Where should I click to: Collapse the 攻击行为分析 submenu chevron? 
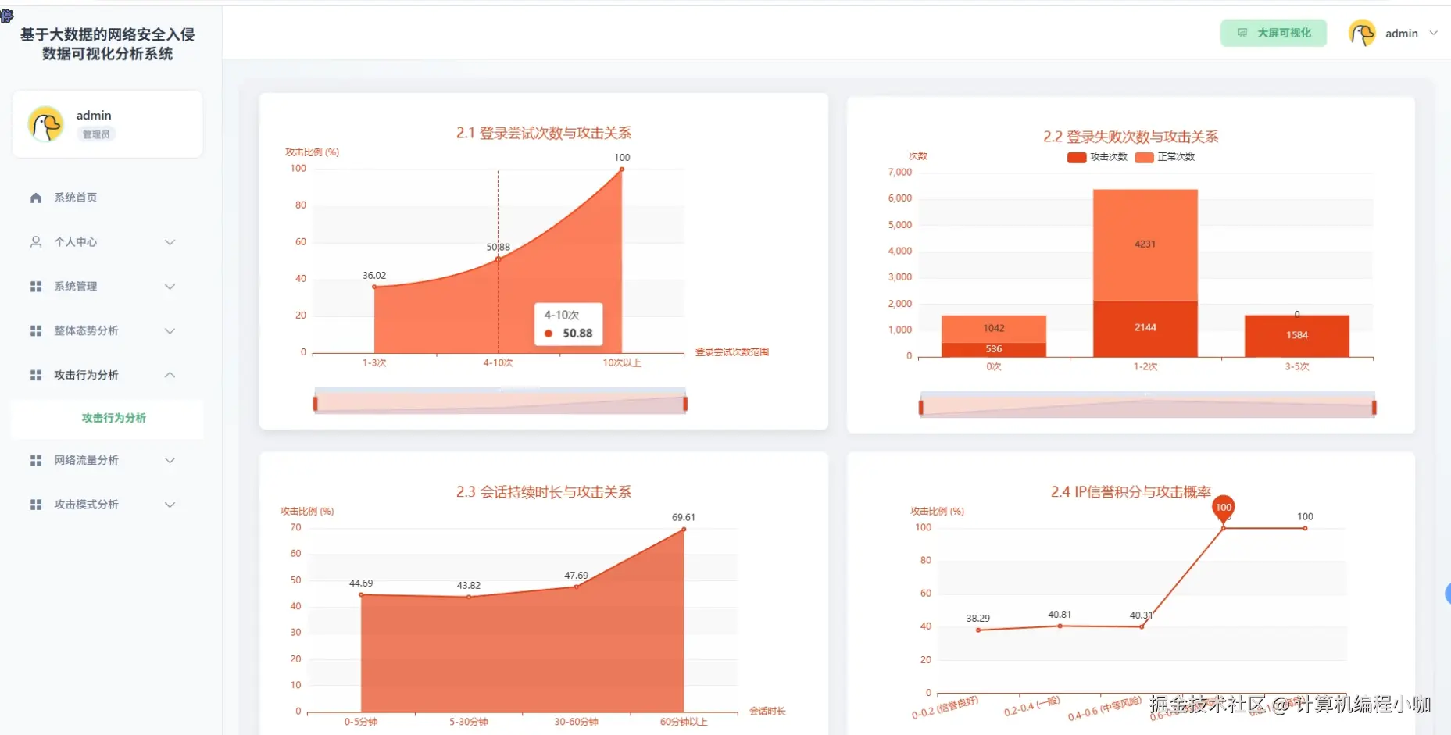click(170, 375)
